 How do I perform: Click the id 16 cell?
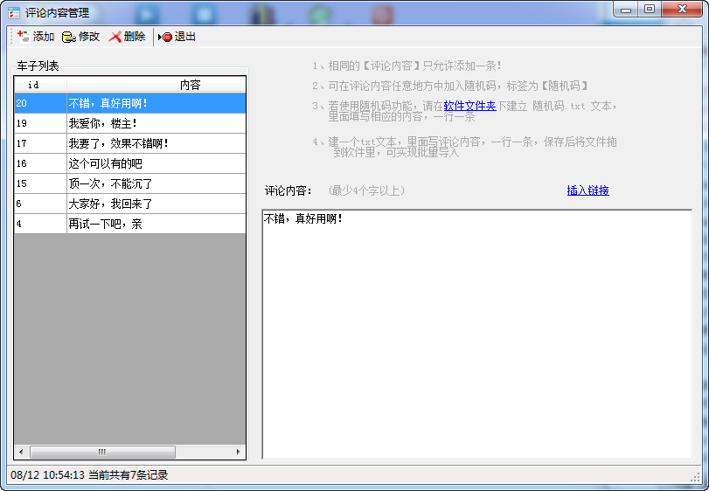[41, 163]
